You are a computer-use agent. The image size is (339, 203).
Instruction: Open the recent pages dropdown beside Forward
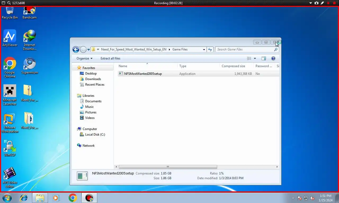[x=88, y=50]
